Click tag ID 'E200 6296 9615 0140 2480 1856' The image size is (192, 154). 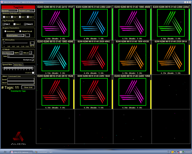pyautogui.click(x=132, y=76)
